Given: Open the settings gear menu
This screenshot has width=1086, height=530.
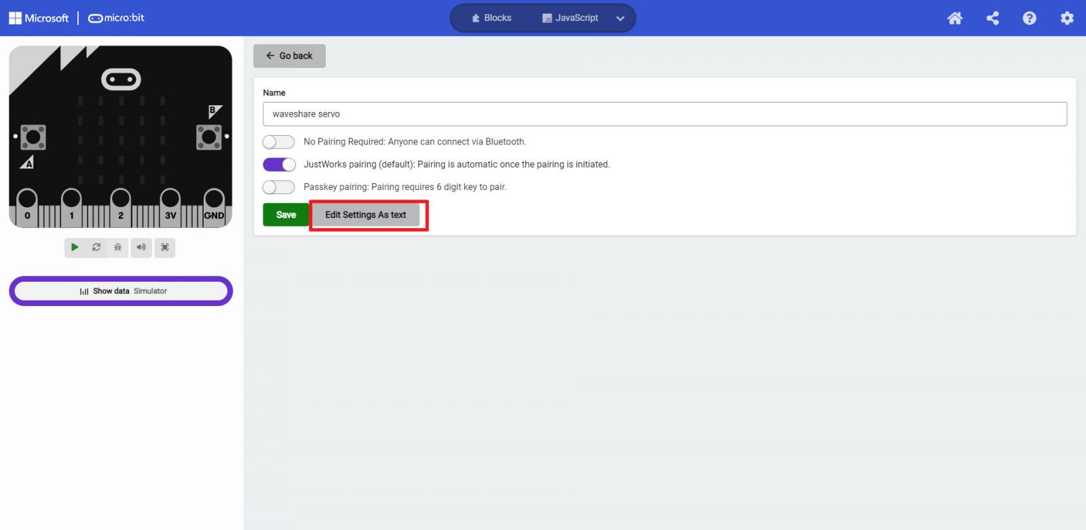Looking at the screenshot, I should 1067,18.
